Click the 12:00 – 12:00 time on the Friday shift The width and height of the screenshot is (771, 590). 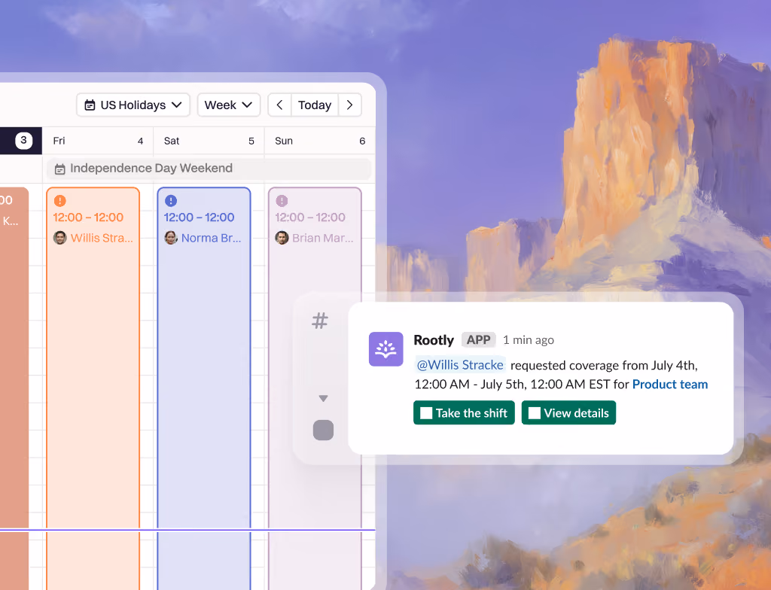pyautogui.click(x=88, y=217)
